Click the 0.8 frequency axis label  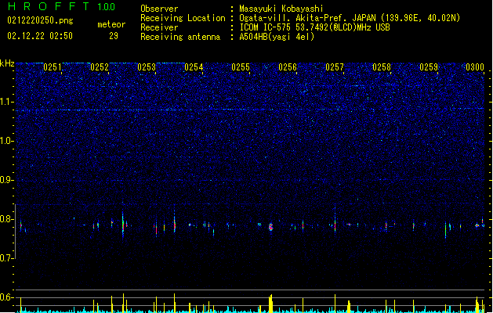pos(6,219)
